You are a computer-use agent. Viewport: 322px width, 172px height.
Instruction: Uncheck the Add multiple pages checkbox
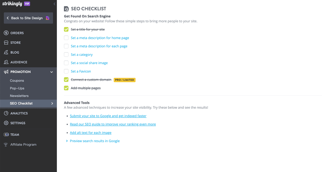point(66,88)
